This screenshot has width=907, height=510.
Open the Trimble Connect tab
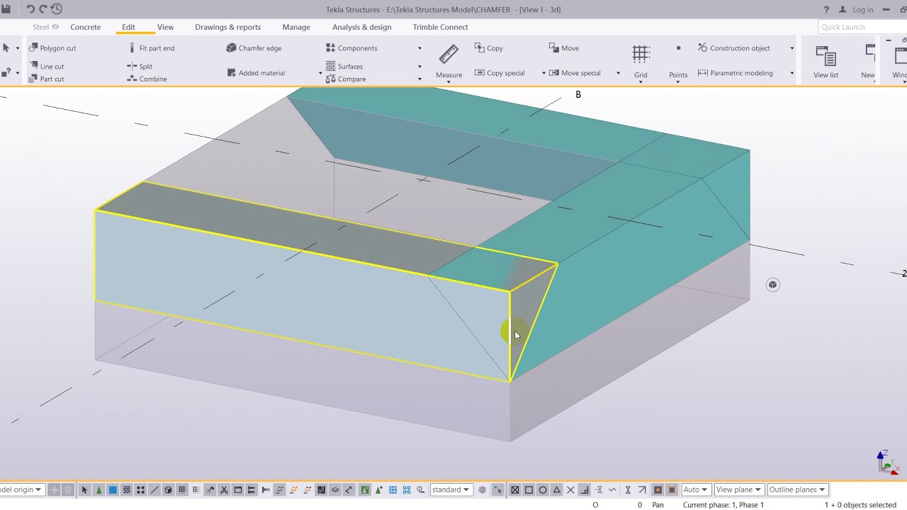coord(440,27)
